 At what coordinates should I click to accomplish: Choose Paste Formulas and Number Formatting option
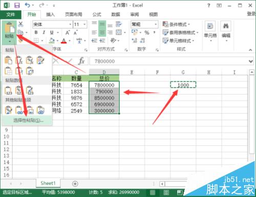30,60
